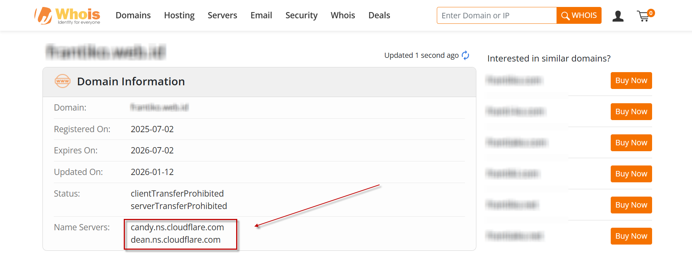Viewport: 692px width, 257px height.
Task: Click the orange WHOIS search button
Action: click(x=578, y=15)
